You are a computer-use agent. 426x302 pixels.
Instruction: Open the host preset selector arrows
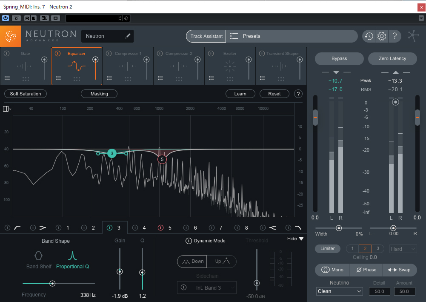(x=120, y=18)
